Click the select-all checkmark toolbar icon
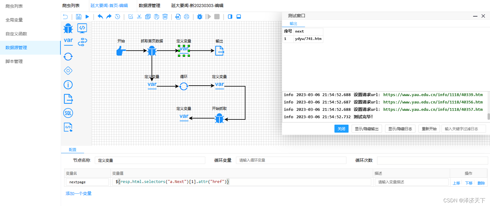The width and height of the screenshot is (490, 206). (x=131, y=17)
